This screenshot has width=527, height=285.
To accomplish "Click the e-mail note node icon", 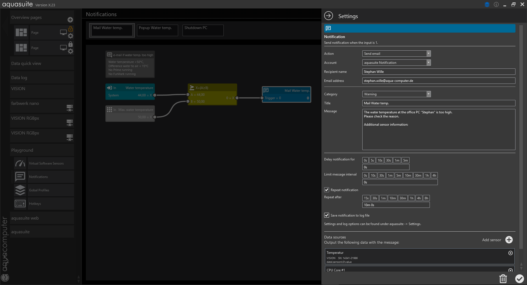I will (110, 55).
